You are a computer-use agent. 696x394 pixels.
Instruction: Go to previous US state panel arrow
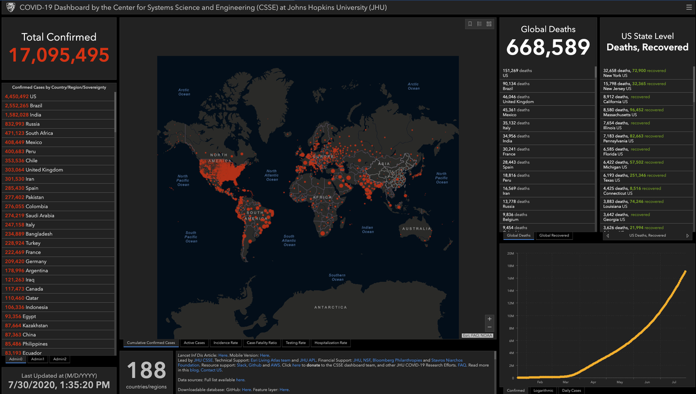point(607,236)
